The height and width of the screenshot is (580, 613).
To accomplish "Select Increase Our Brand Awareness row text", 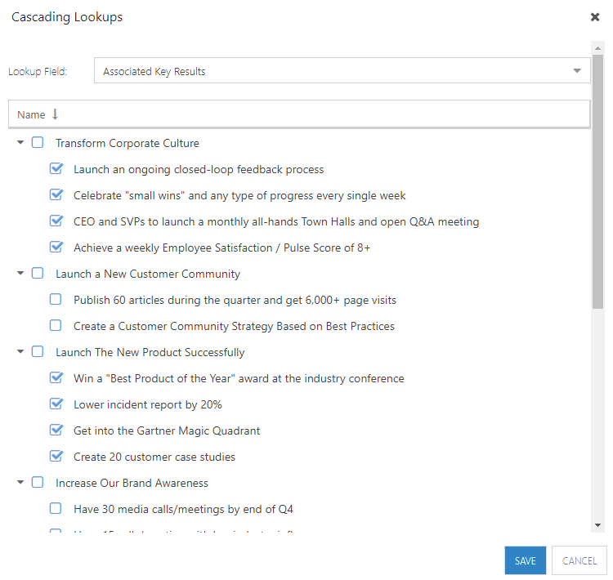I will click(x=132, y=483).
